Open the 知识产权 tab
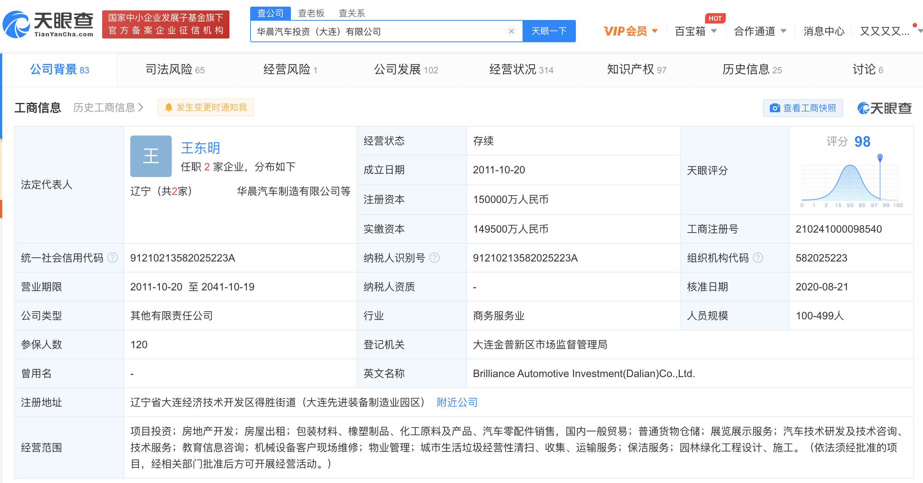The image size is (923, 483). [637, 70]
